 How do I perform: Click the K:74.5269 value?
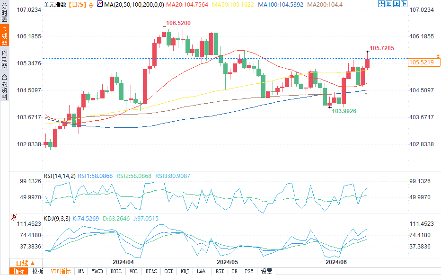tap(86, 218)
